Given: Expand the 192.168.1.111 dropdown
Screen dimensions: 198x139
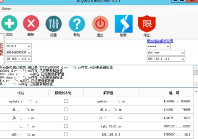Looking at the screenshot, I should pyautogui.click(x=183, y=59).
